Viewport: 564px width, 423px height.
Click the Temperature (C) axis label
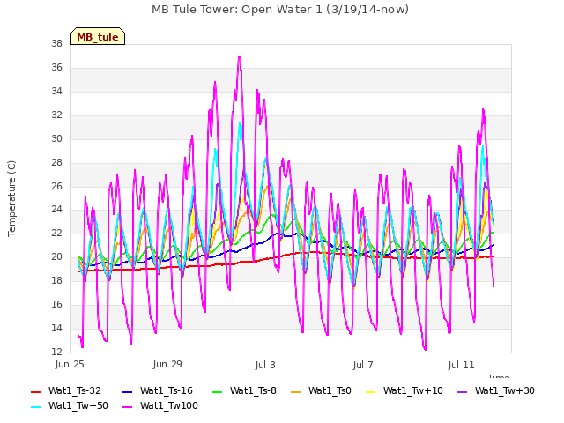pos(11,198)
